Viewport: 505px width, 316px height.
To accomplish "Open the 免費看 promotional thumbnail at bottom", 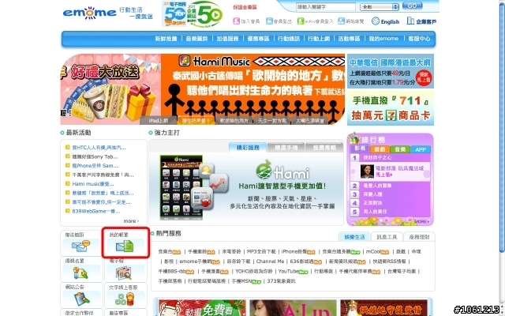I will click(x=202, y=308).
